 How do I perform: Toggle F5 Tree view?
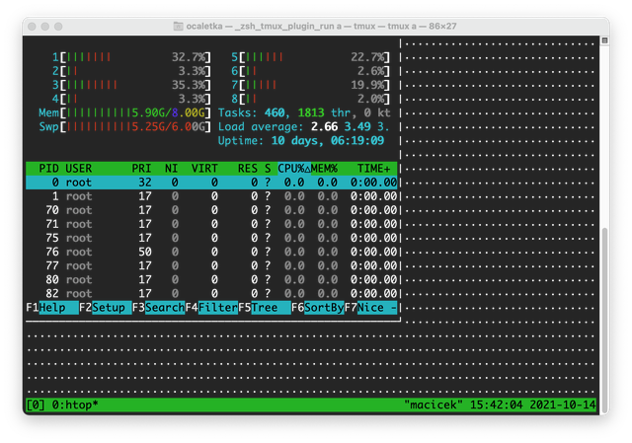[x=265, y=308]
